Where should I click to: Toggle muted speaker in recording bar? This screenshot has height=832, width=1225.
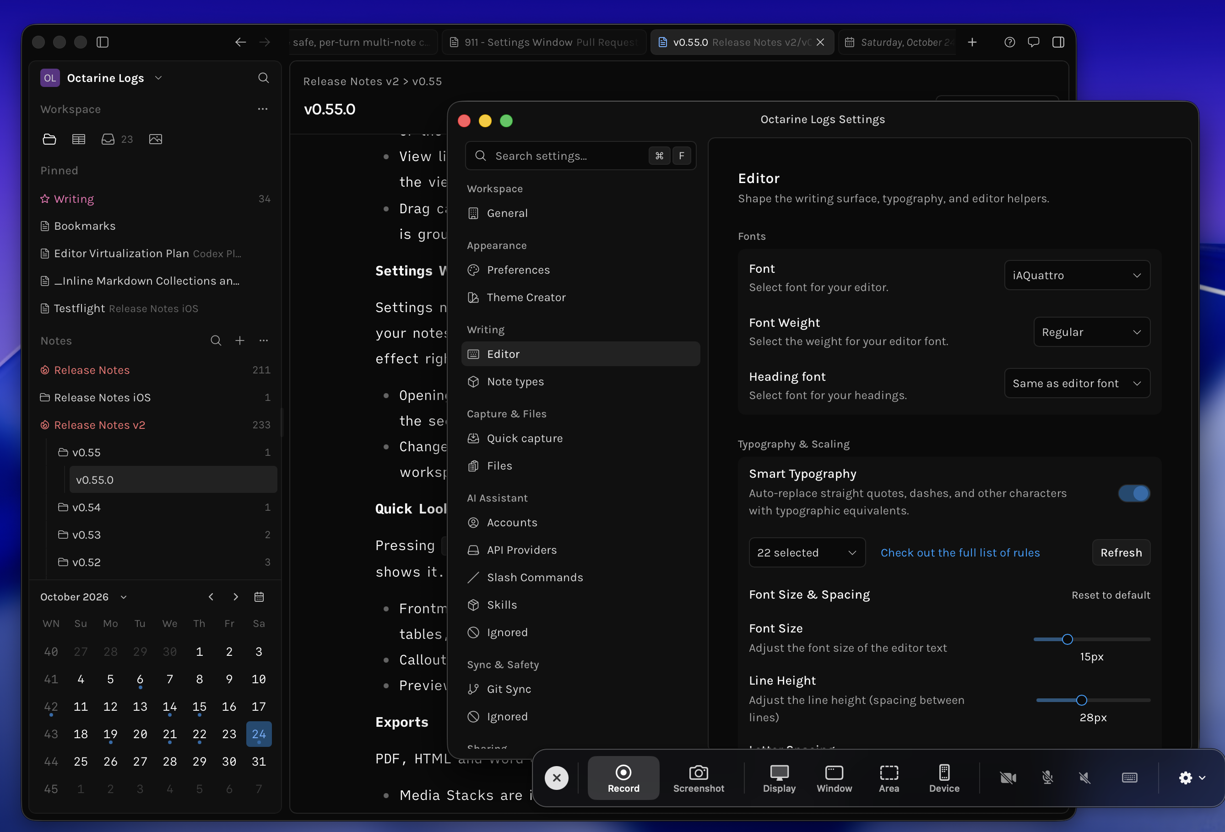(x=1085, y=778)
